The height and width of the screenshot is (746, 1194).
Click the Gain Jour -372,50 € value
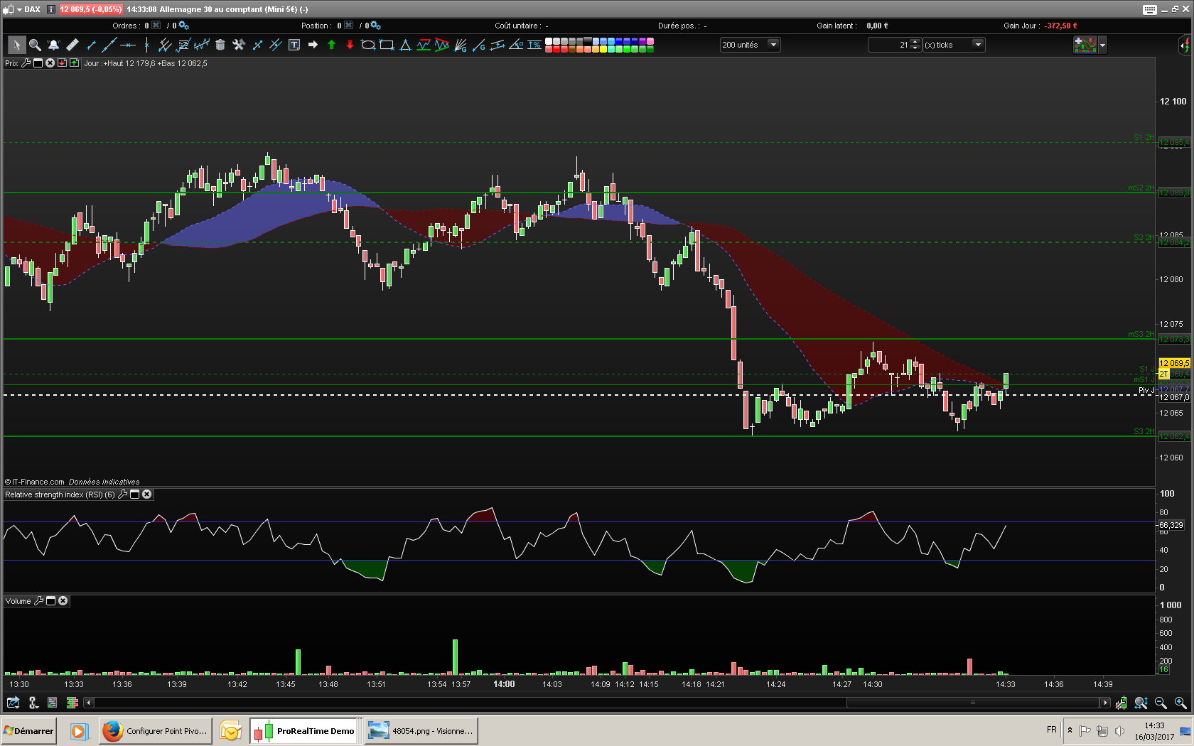(1060, 26)
